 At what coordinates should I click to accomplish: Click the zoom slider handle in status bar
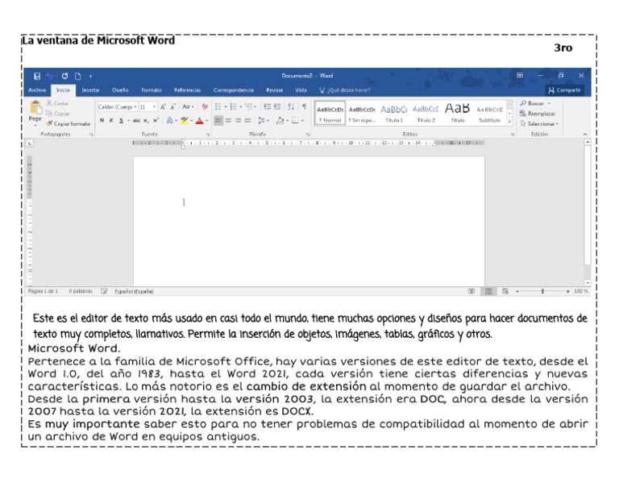[542, 291]
